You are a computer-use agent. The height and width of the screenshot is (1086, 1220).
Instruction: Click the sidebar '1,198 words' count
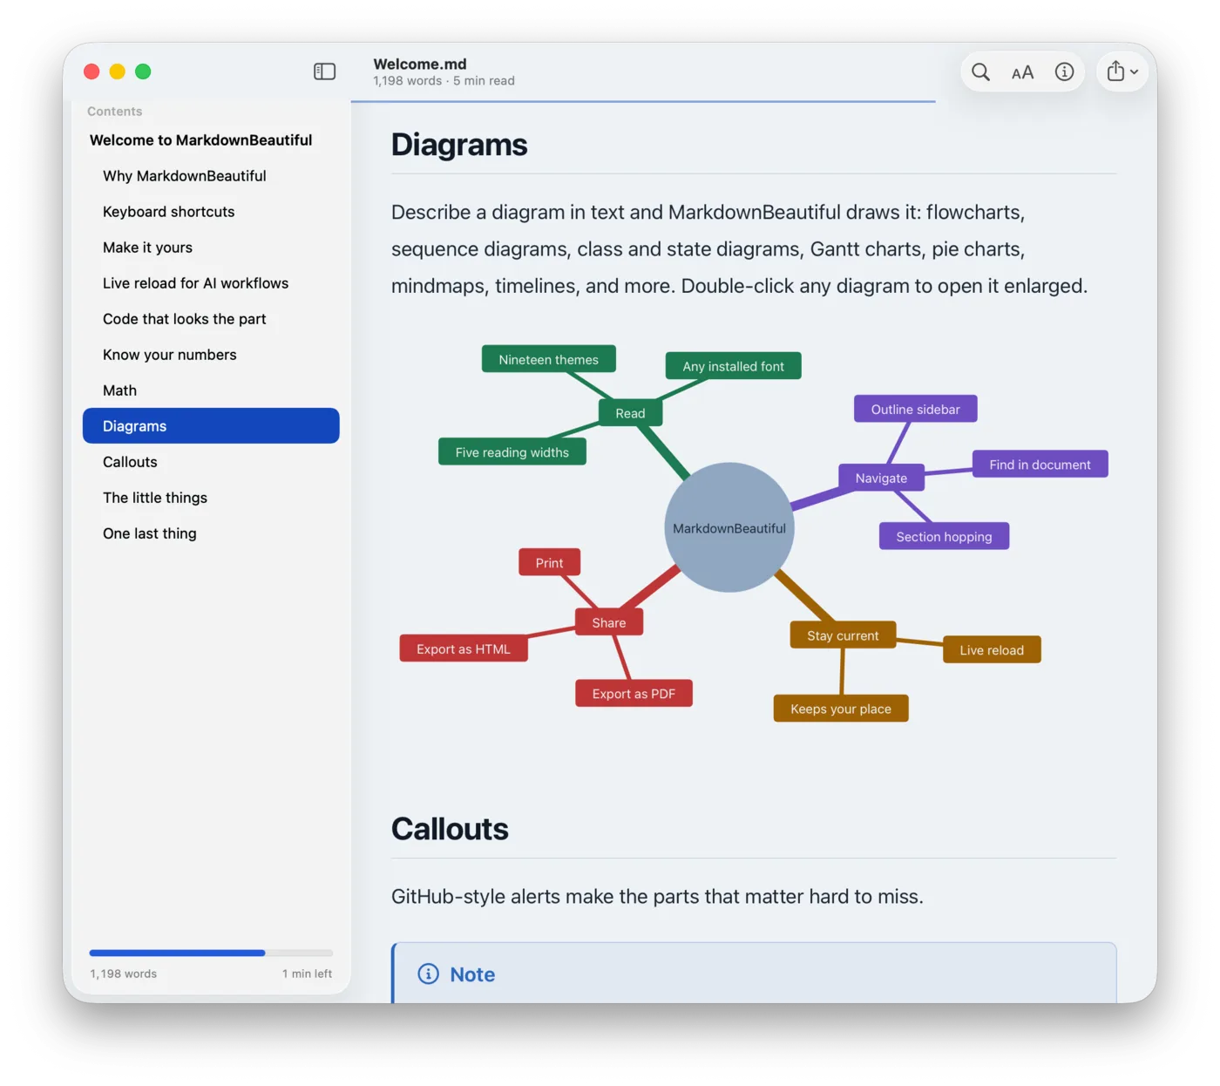pyautogui.click(x=124, y=974)
